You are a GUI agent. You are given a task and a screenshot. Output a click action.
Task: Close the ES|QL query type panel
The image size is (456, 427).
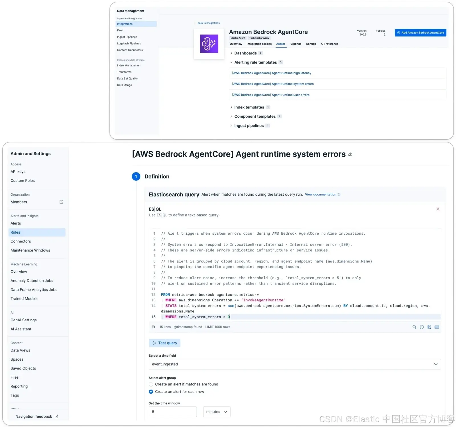tap(438, 209)
